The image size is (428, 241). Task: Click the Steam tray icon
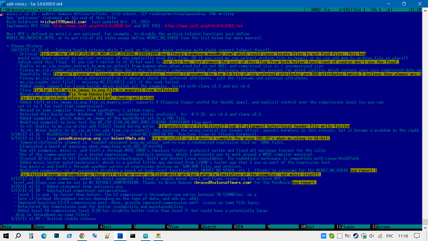coord(355,236)
